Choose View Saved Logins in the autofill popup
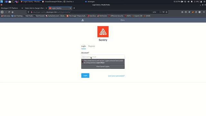 tap(103, 66)
